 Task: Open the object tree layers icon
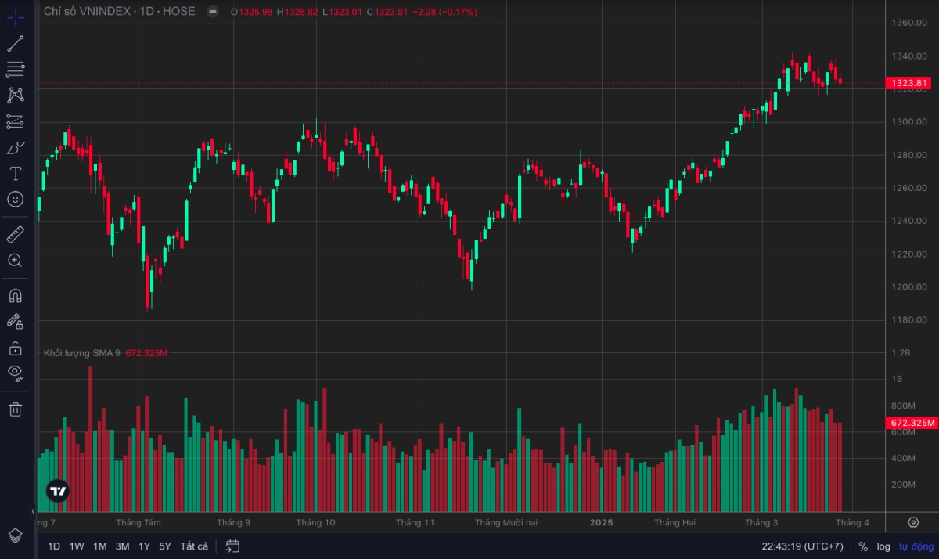click(16, 536)
